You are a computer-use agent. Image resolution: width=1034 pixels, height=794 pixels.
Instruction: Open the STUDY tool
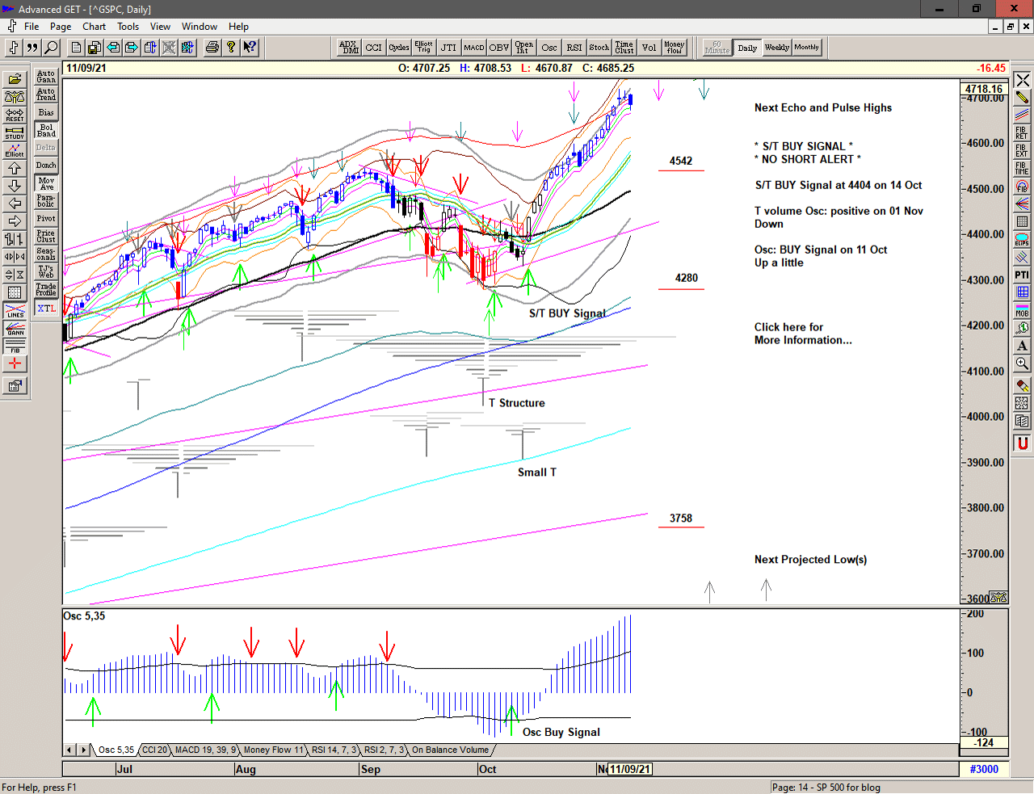pyautogui.click(x=15, y=132)
